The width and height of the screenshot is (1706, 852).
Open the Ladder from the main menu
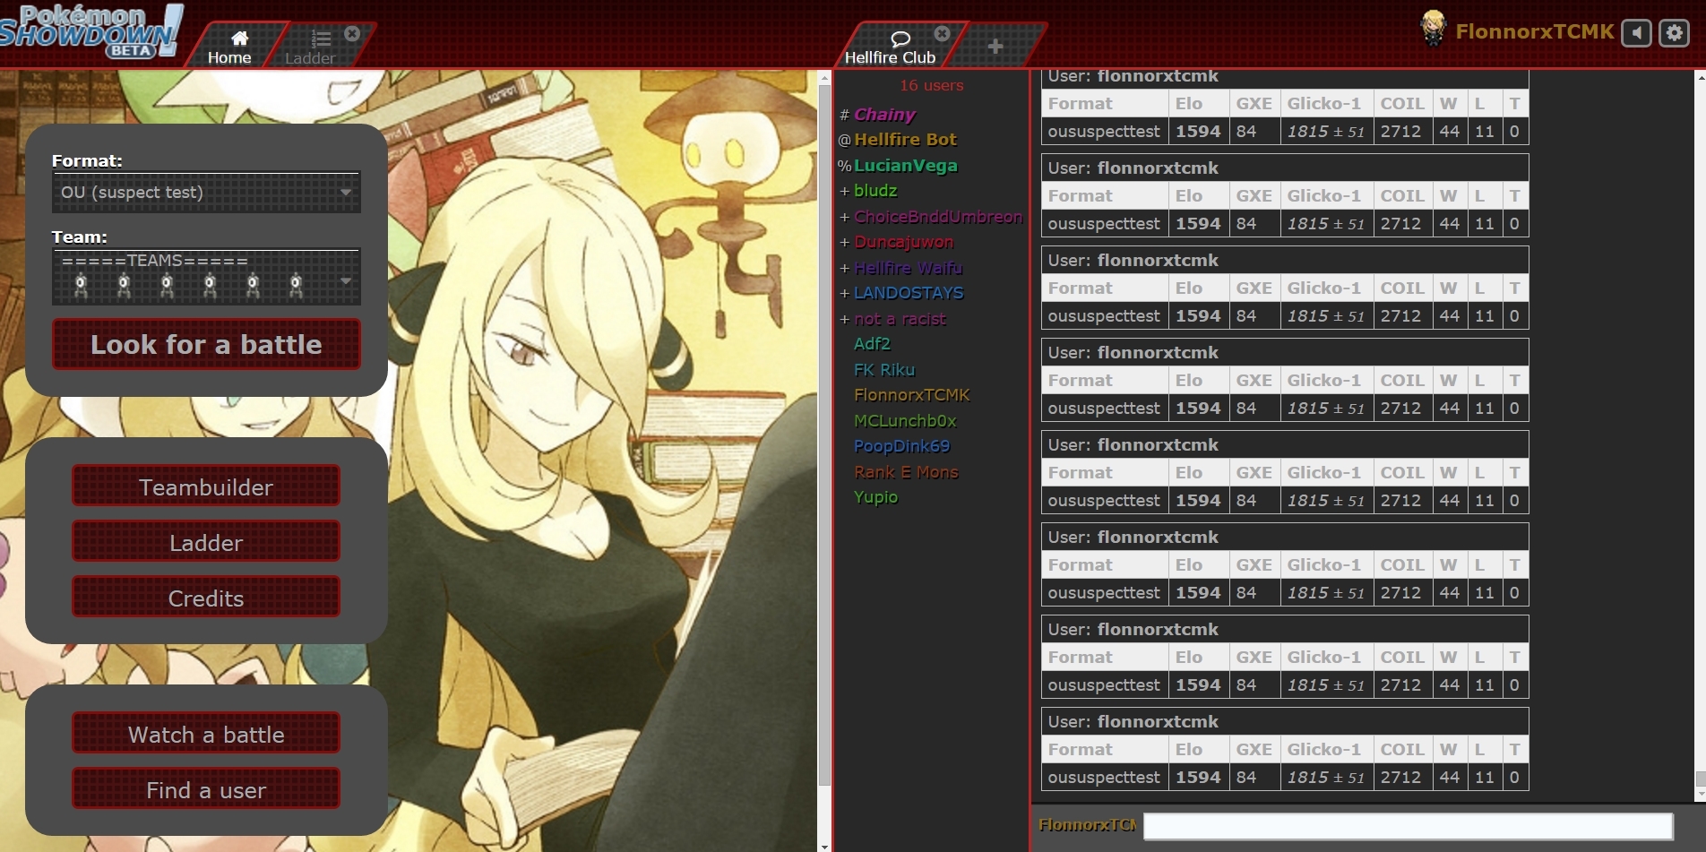coord(206,542)
